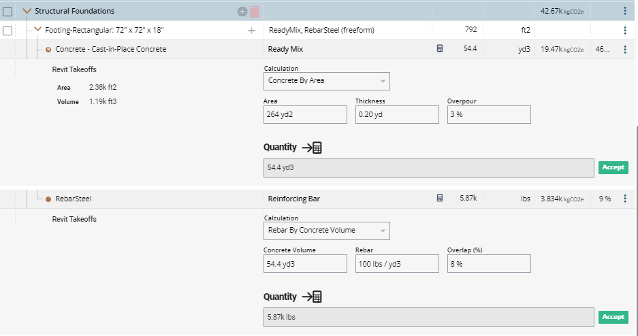Check the Footing-Rectangular row checkbox
The image size is (638, 336).
point(7,31)
